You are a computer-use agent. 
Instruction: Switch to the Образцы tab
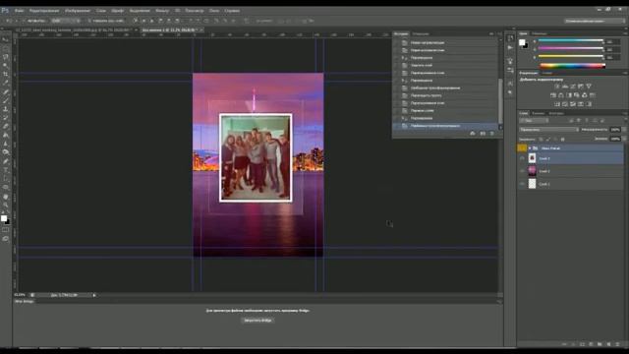coord(540,33)
